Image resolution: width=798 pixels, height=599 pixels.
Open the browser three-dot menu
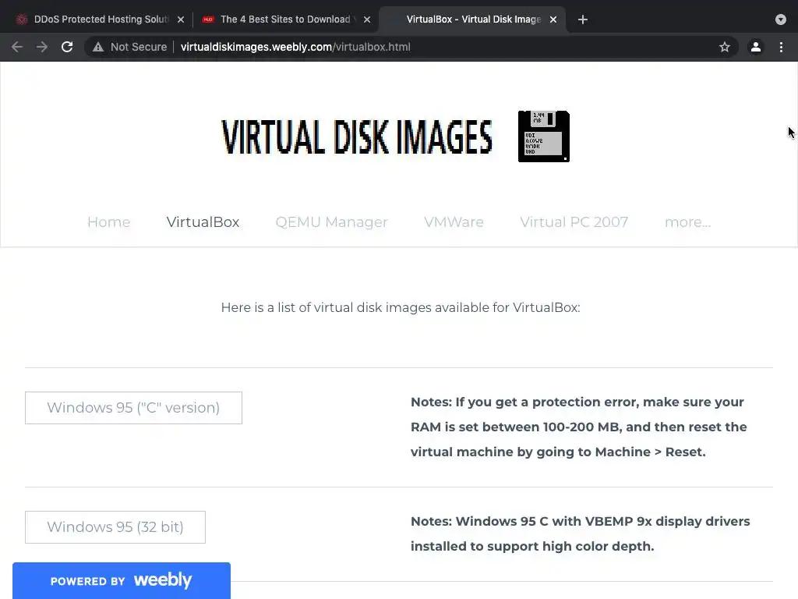781,47
